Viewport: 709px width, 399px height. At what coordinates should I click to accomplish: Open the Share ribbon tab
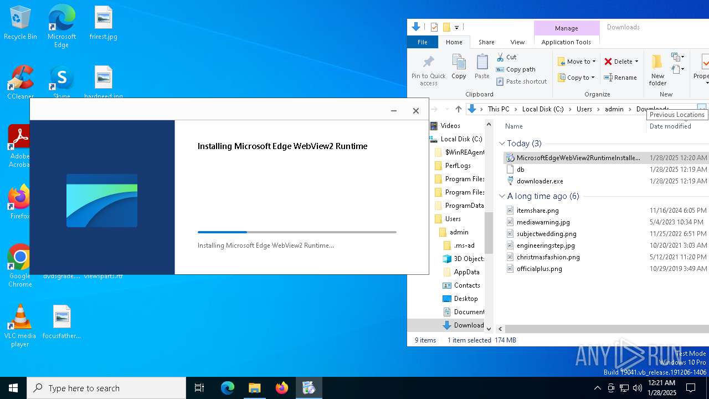[x=486, y=42]
